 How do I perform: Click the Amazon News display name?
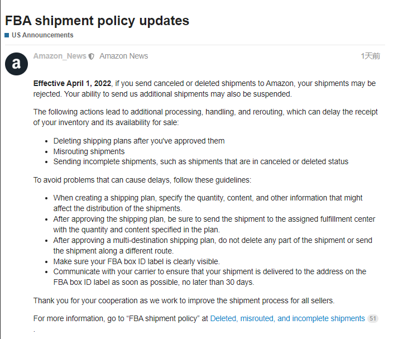tap(123, 56)
